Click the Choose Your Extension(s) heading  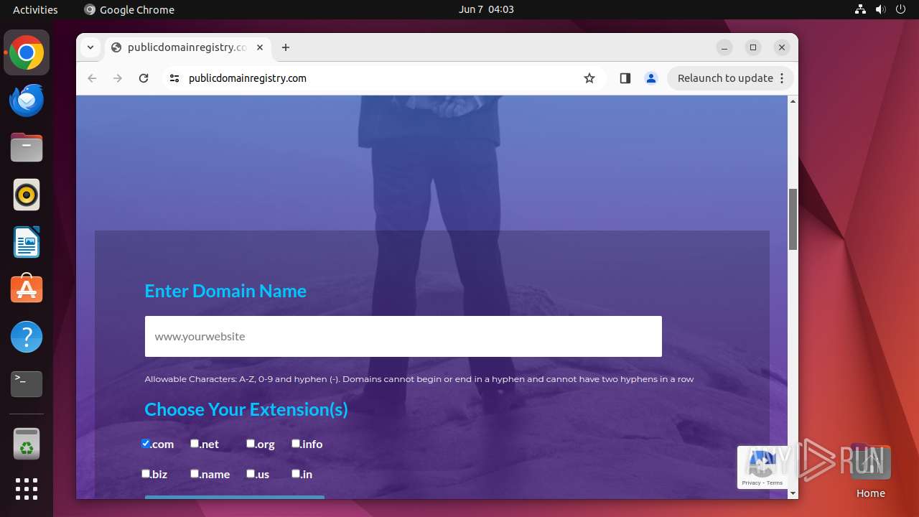point(246,409)
